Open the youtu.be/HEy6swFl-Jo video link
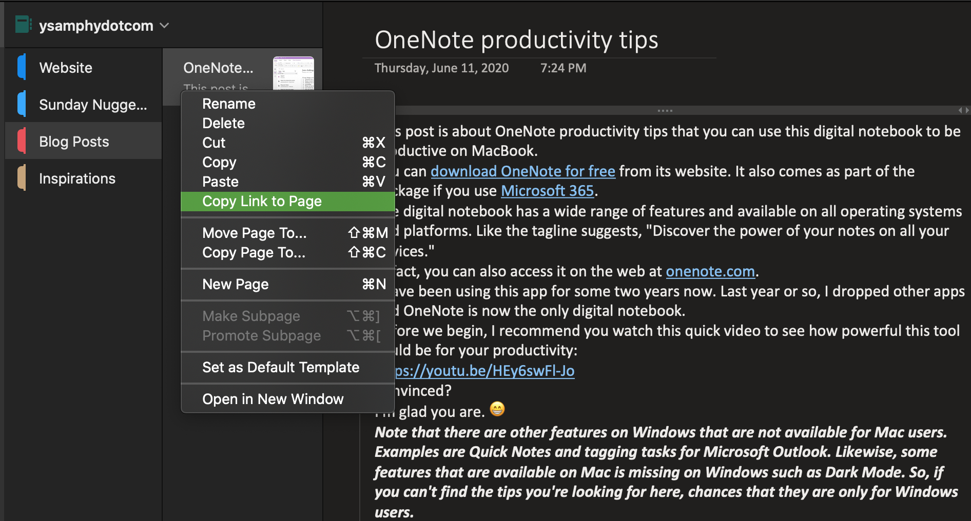 tap(484, 371)
